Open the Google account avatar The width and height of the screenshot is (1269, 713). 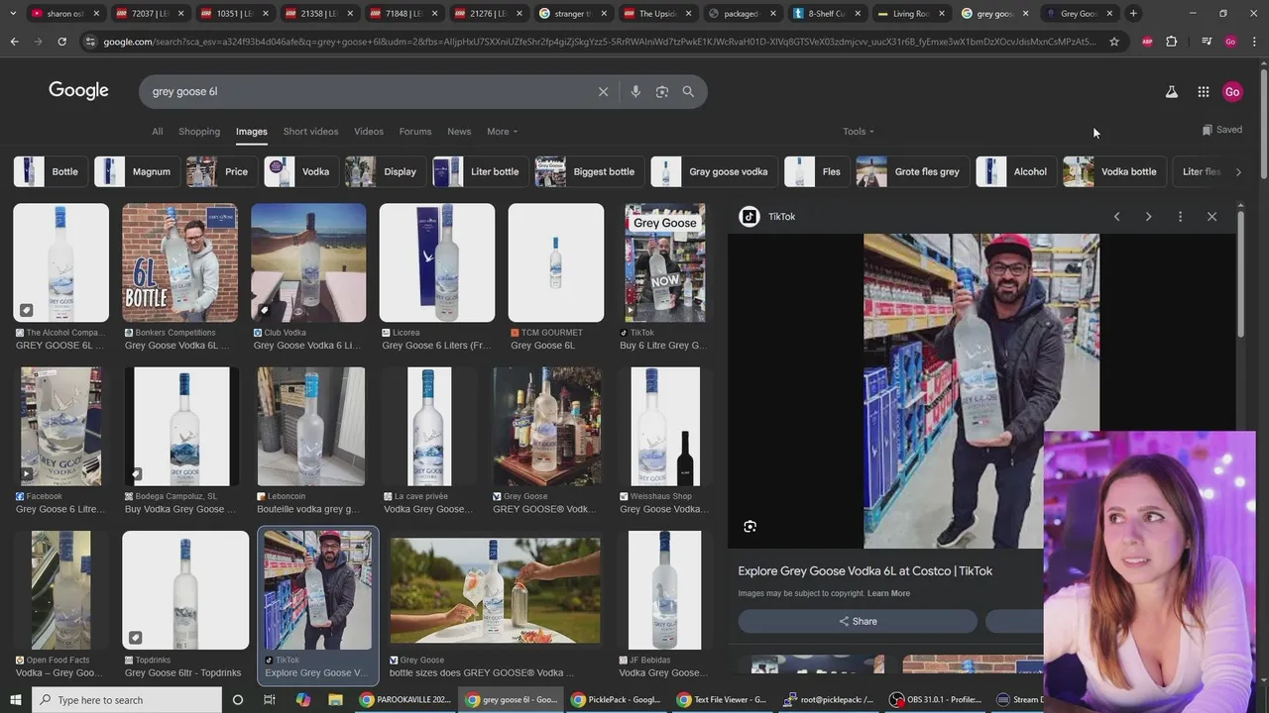coord(1232,91)
